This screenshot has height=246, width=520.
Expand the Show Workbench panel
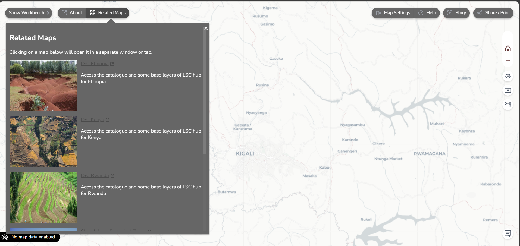click(29, 13)
